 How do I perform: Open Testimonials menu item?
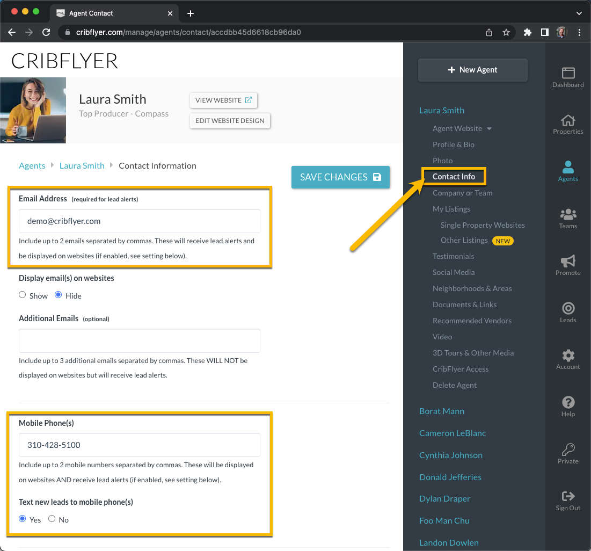454,257
